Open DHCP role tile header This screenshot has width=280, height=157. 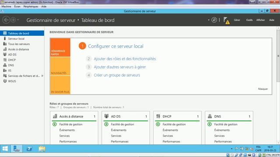pyautogui.click(x=177, y=116)
